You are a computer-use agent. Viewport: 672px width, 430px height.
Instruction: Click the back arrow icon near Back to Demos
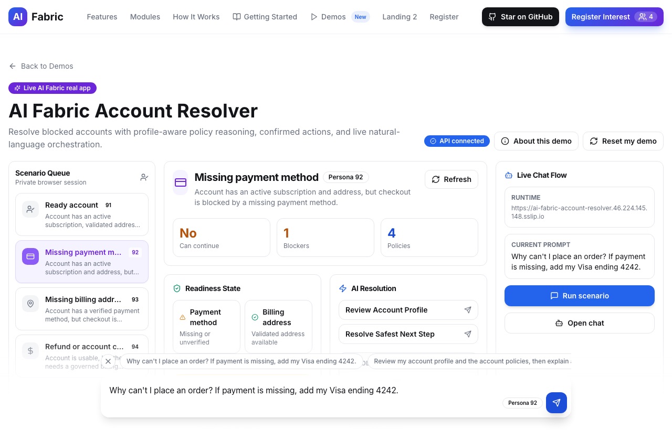[13, 66]
